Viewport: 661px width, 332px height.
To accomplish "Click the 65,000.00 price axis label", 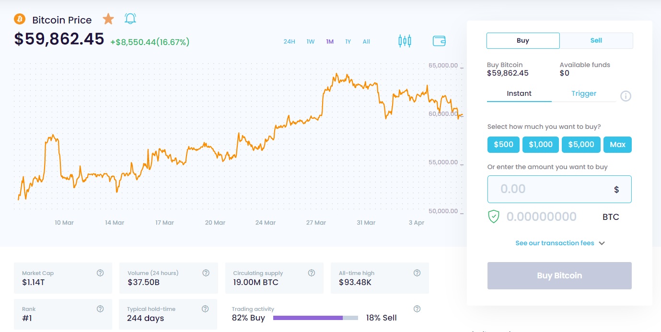I will pos(443,66).
